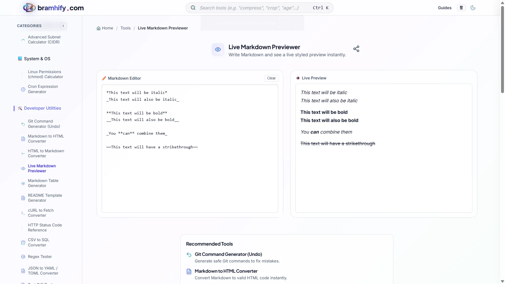Click the bramhify.com logo icon
The image size is (505, 284).
(29, 8)
